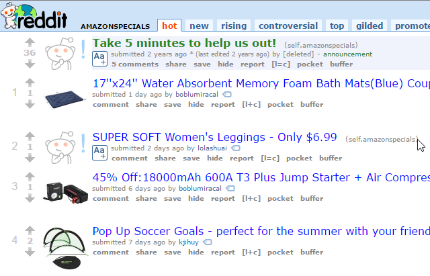Toggle [l=c] on the Leggings post
This screenshot has width=430, height=276.
(270, 158)
